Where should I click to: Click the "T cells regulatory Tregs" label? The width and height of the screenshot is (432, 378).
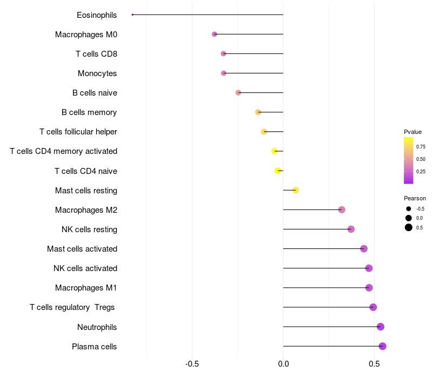[x=72, y=307]
